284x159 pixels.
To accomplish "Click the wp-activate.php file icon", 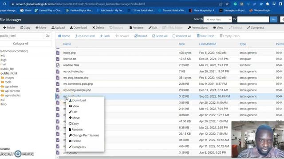I will click(x=58, y=72).
